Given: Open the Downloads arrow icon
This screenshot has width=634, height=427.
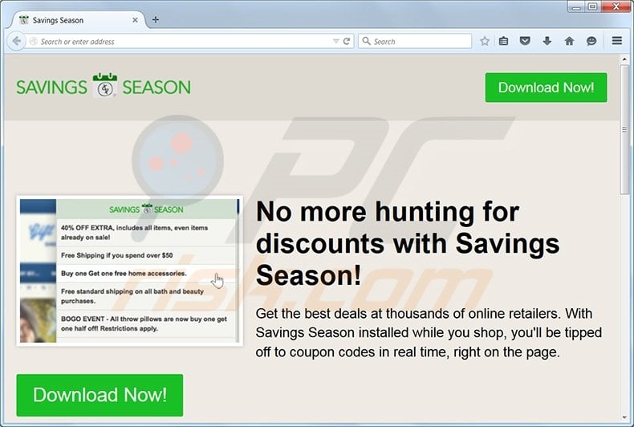Looking at the screenshot, I should (x=547, y=41).
